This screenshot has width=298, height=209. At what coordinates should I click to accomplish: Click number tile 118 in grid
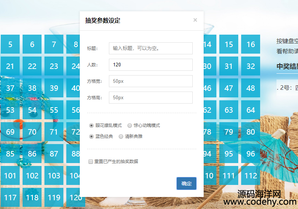[32, 198]
